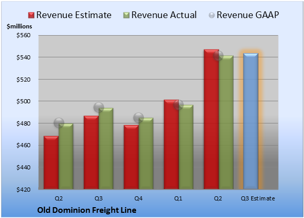304x218 pixels.
Task: Click the '$millions' axis unit label
Action: click(20, 26)
